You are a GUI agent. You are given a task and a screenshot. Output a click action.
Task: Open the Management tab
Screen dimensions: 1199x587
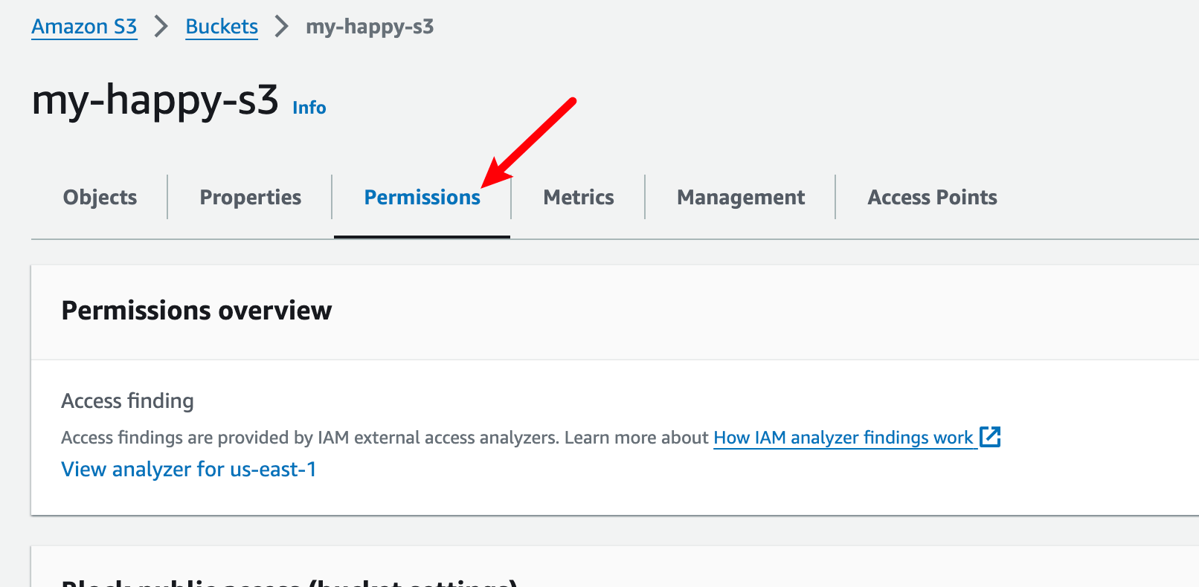[741, 198]
